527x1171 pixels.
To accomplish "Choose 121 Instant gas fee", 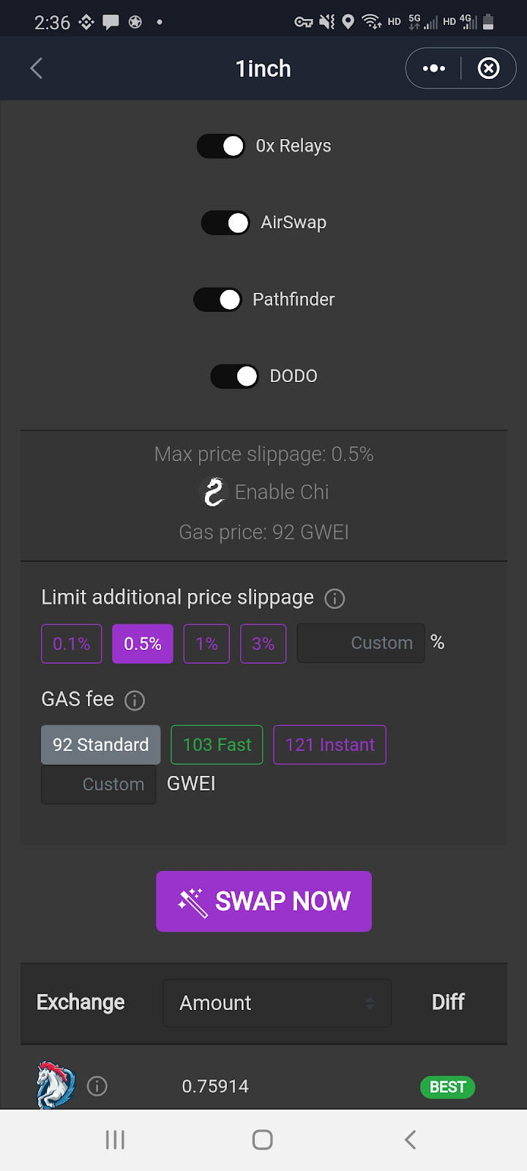I will (329, 744).
